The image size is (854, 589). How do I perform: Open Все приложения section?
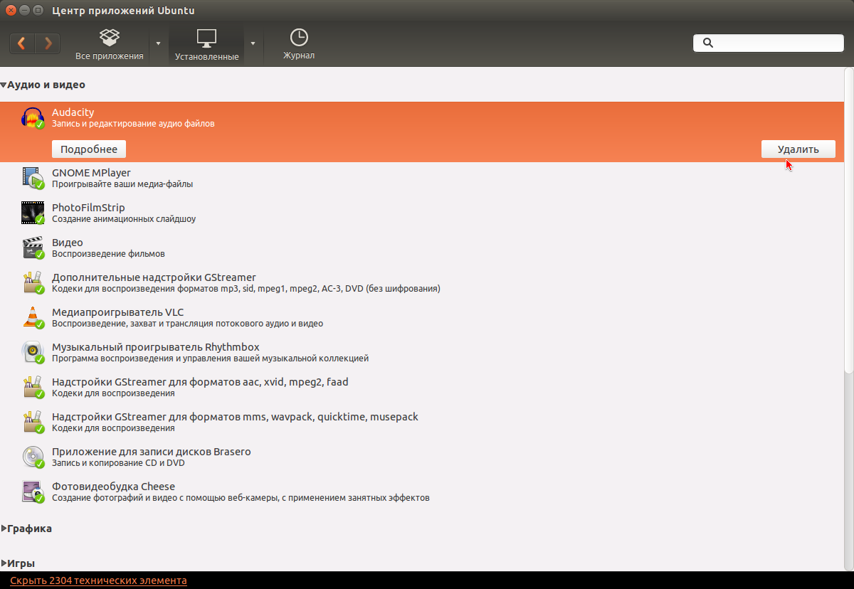coord(110,44)
